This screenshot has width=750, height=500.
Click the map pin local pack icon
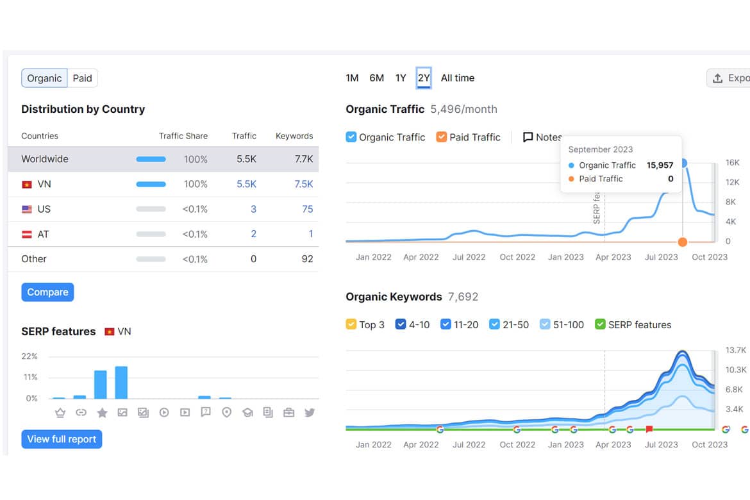tap(227, 412)
